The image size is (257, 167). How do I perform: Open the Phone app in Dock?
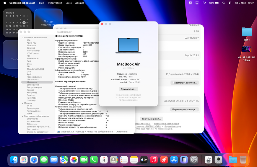[94, 160]
